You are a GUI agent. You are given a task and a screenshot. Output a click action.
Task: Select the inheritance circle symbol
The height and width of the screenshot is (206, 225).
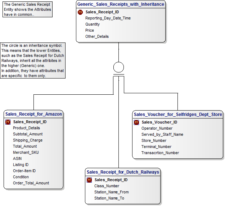118,67
